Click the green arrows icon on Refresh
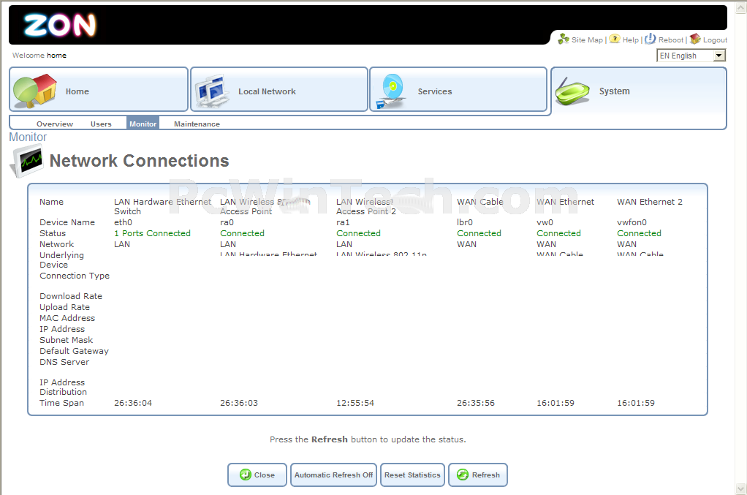 pyautogui.click(x=463, y=475)
